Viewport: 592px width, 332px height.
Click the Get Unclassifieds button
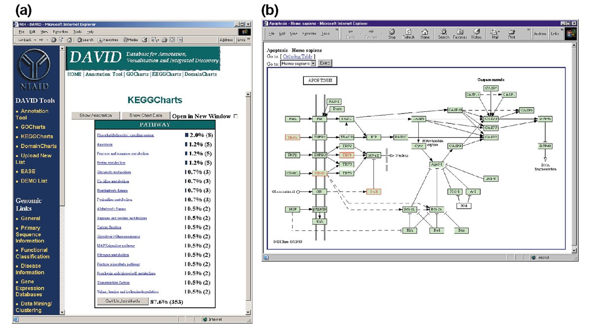(x=122, y=301)
